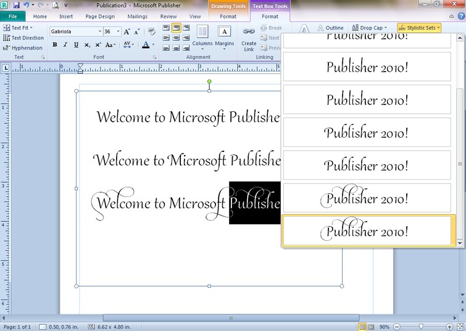
Task: Click the Text Direction button
Action: (x=23, y=38)
